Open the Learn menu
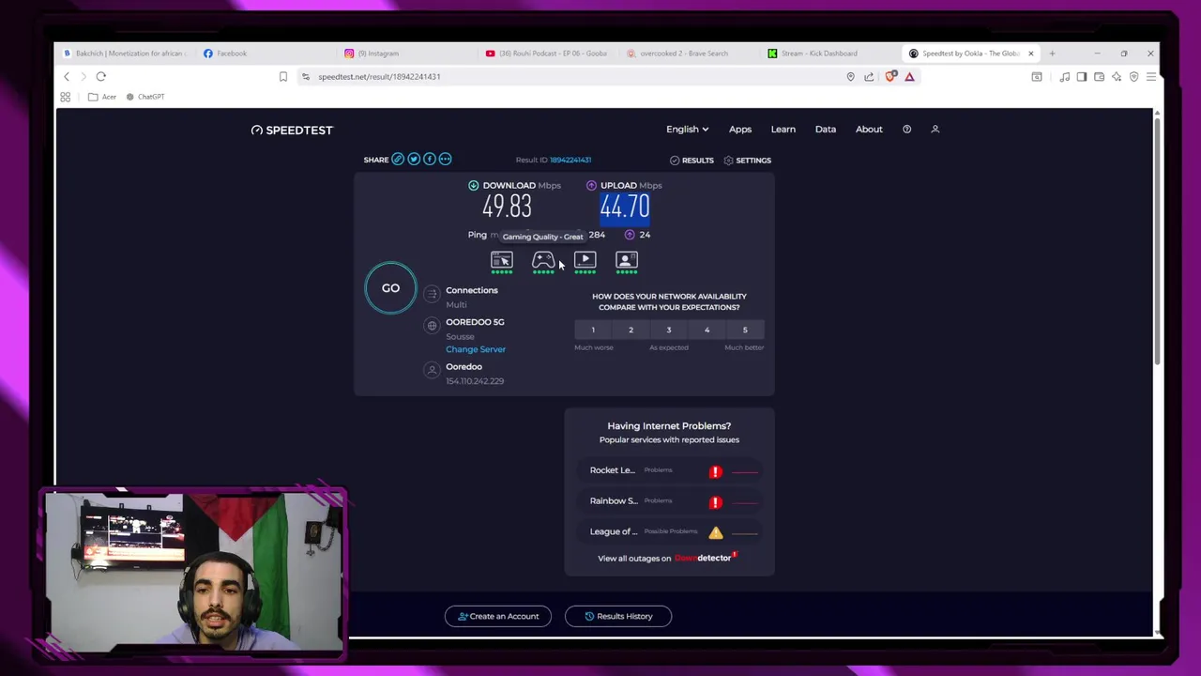 pyautogui.click(x=783, y=130)
